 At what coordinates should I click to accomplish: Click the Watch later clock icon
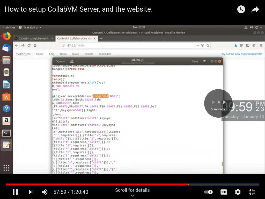(241, 9)
